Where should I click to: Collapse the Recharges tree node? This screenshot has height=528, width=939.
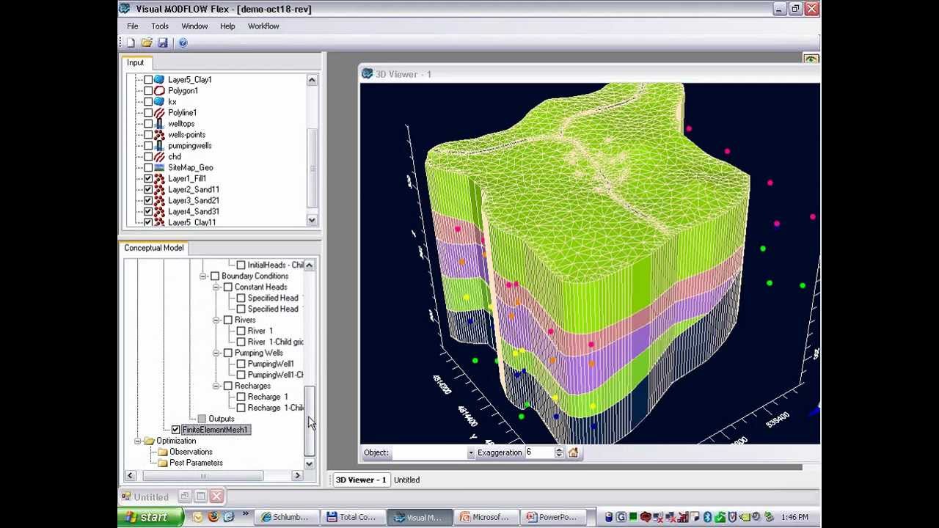tap(216, 386)
